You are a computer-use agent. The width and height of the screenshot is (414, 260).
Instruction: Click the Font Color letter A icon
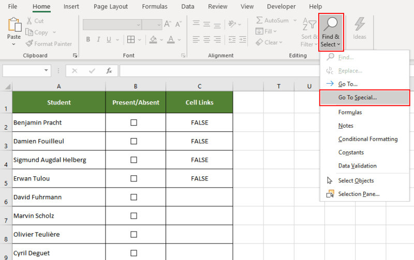click(x=171, y=40)
